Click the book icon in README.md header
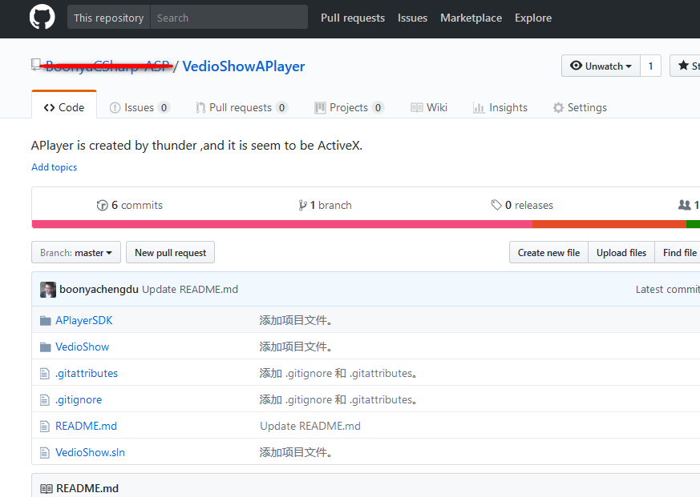The height and width of the screenshot is (497, 700). coord(46,488)
